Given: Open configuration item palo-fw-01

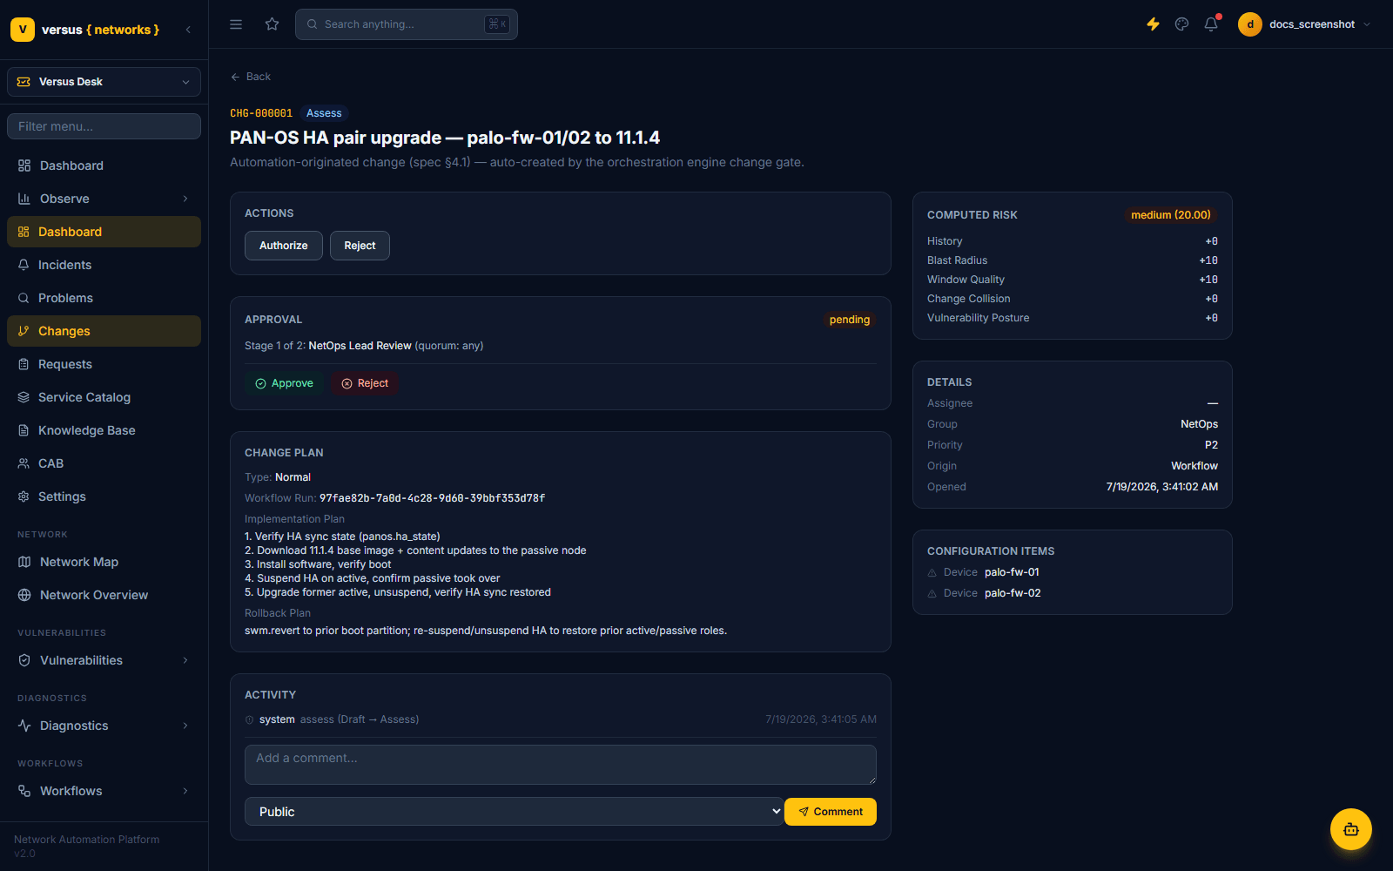Looking at the screenshot, I should click(1012, 572).
